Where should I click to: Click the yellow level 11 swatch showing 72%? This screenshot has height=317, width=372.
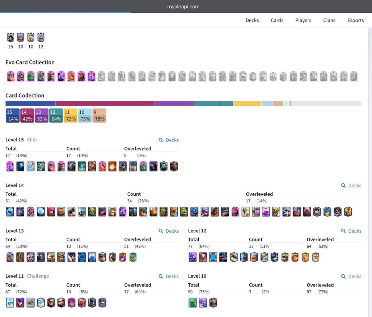pos(71,115)
